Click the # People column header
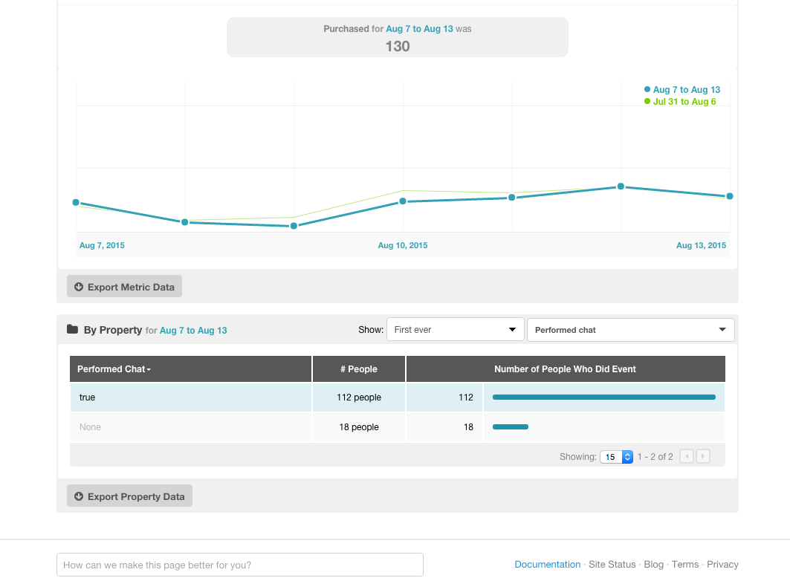790x581 pixels. click(x=359, y=369)
